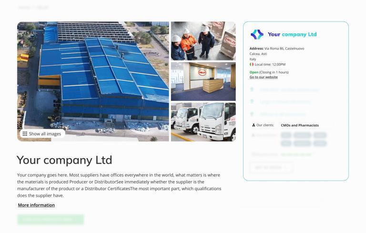View the reception desk office photo
This screenshot has height=233, width=366.
coord(203,81)
